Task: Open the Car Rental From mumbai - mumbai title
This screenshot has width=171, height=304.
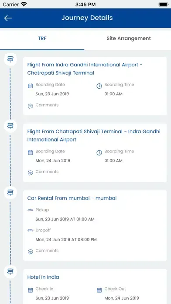Action: coord(72,198)
